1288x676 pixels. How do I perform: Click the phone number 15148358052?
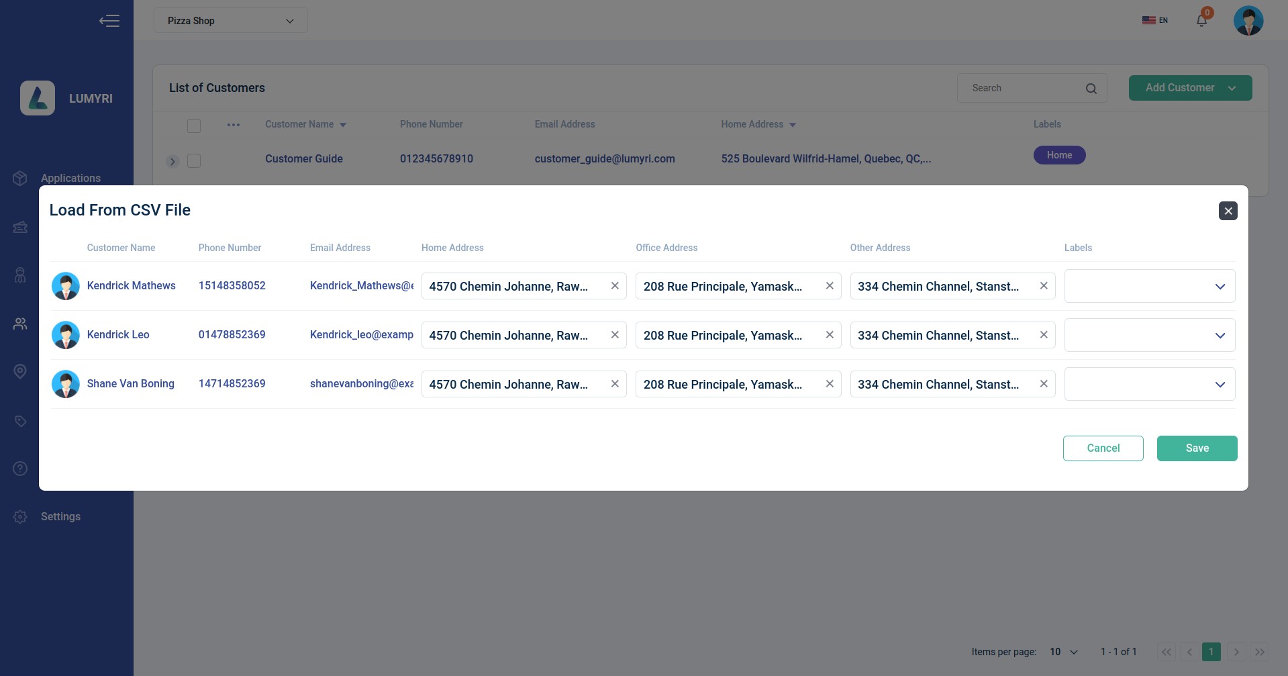[x=232, y=285]
